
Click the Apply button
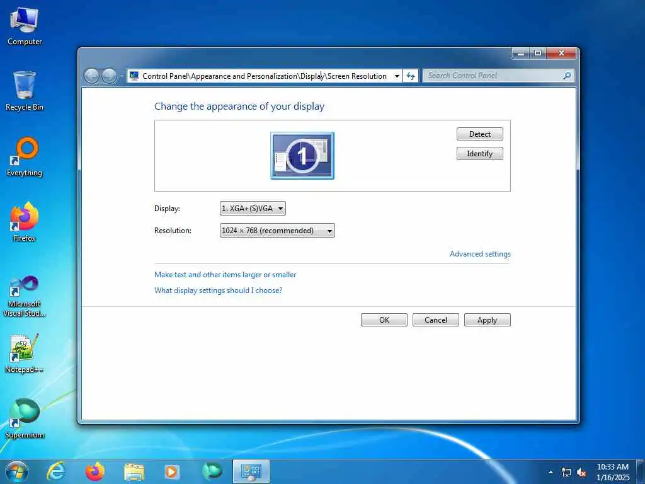[x=488, y=320]
